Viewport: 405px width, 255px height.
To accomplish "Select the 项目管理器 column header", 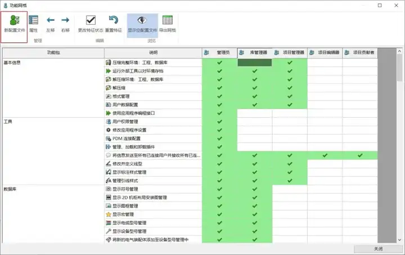I will coord(290,53).
